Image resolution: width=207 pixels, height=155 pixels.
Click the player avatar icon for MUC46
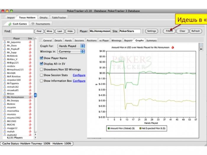[x=5, y=125]
